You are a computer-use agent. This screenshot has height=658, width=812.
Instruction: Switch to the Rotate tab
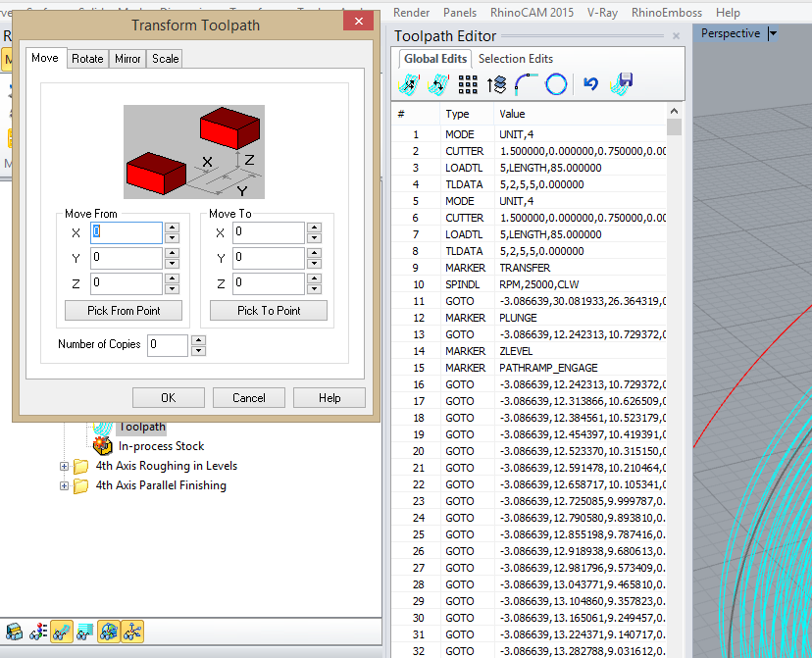pos(87,59)
